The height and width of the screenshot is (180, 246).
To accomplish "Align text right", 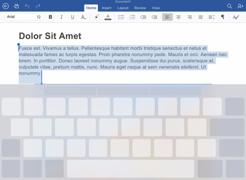I will 189,17.
